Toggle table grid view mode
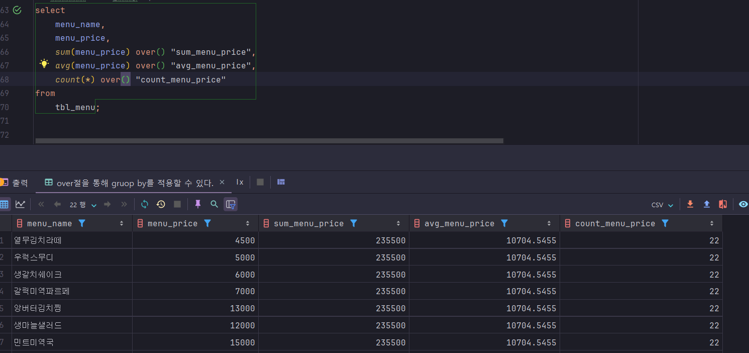The width and height of the screenshot is (749, 353). tap(5, 204)
